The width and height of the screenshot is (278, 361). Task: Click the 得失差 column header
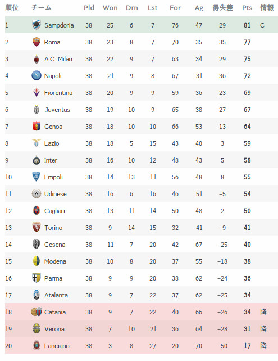[222, 8]
